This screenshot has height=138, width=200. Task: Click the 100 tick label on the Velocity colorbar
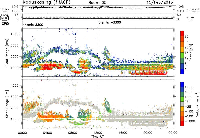[x=187, y=97]
